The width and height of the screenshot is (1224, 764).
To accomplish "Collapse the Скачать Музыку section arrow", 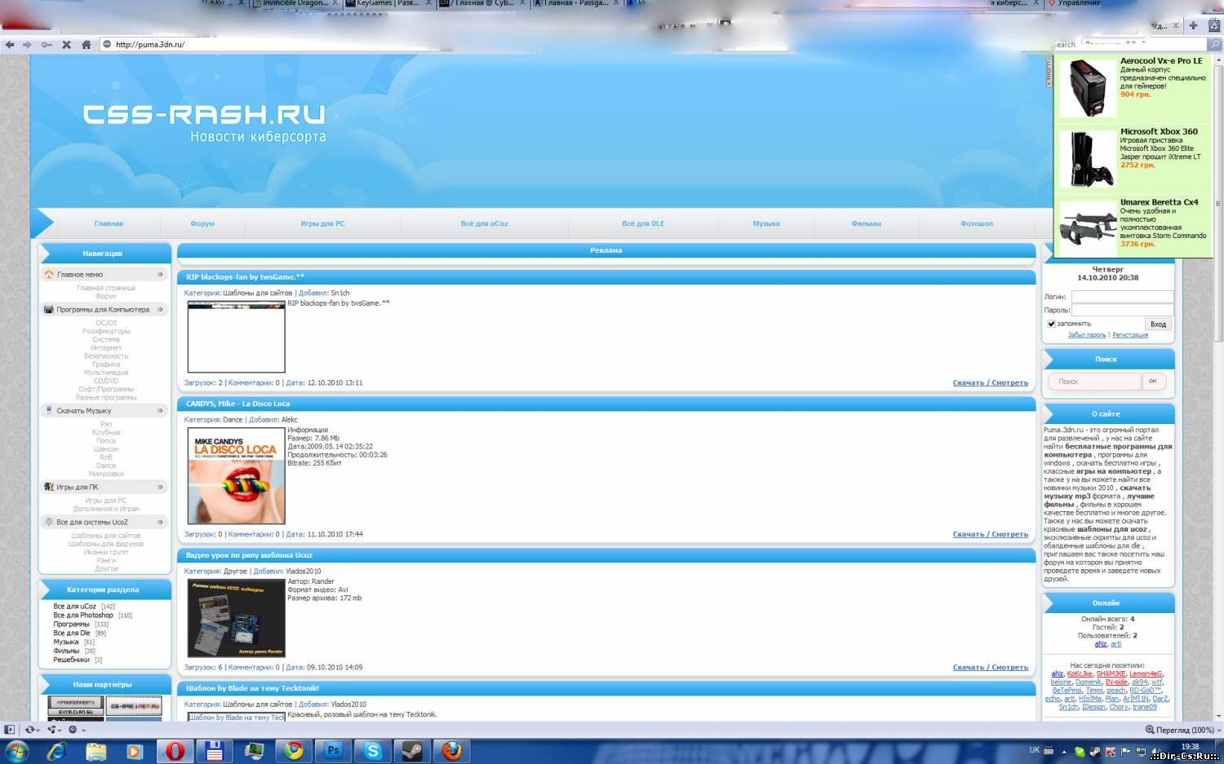I will point(160,411).
